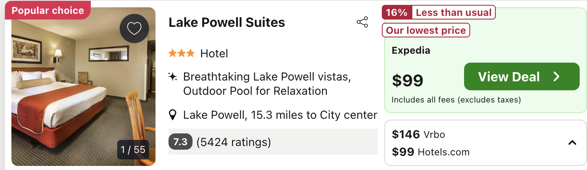587x170 pixels.
Task: Open the Lake Powell Suites title link
Action: click(x=227, y=22)
